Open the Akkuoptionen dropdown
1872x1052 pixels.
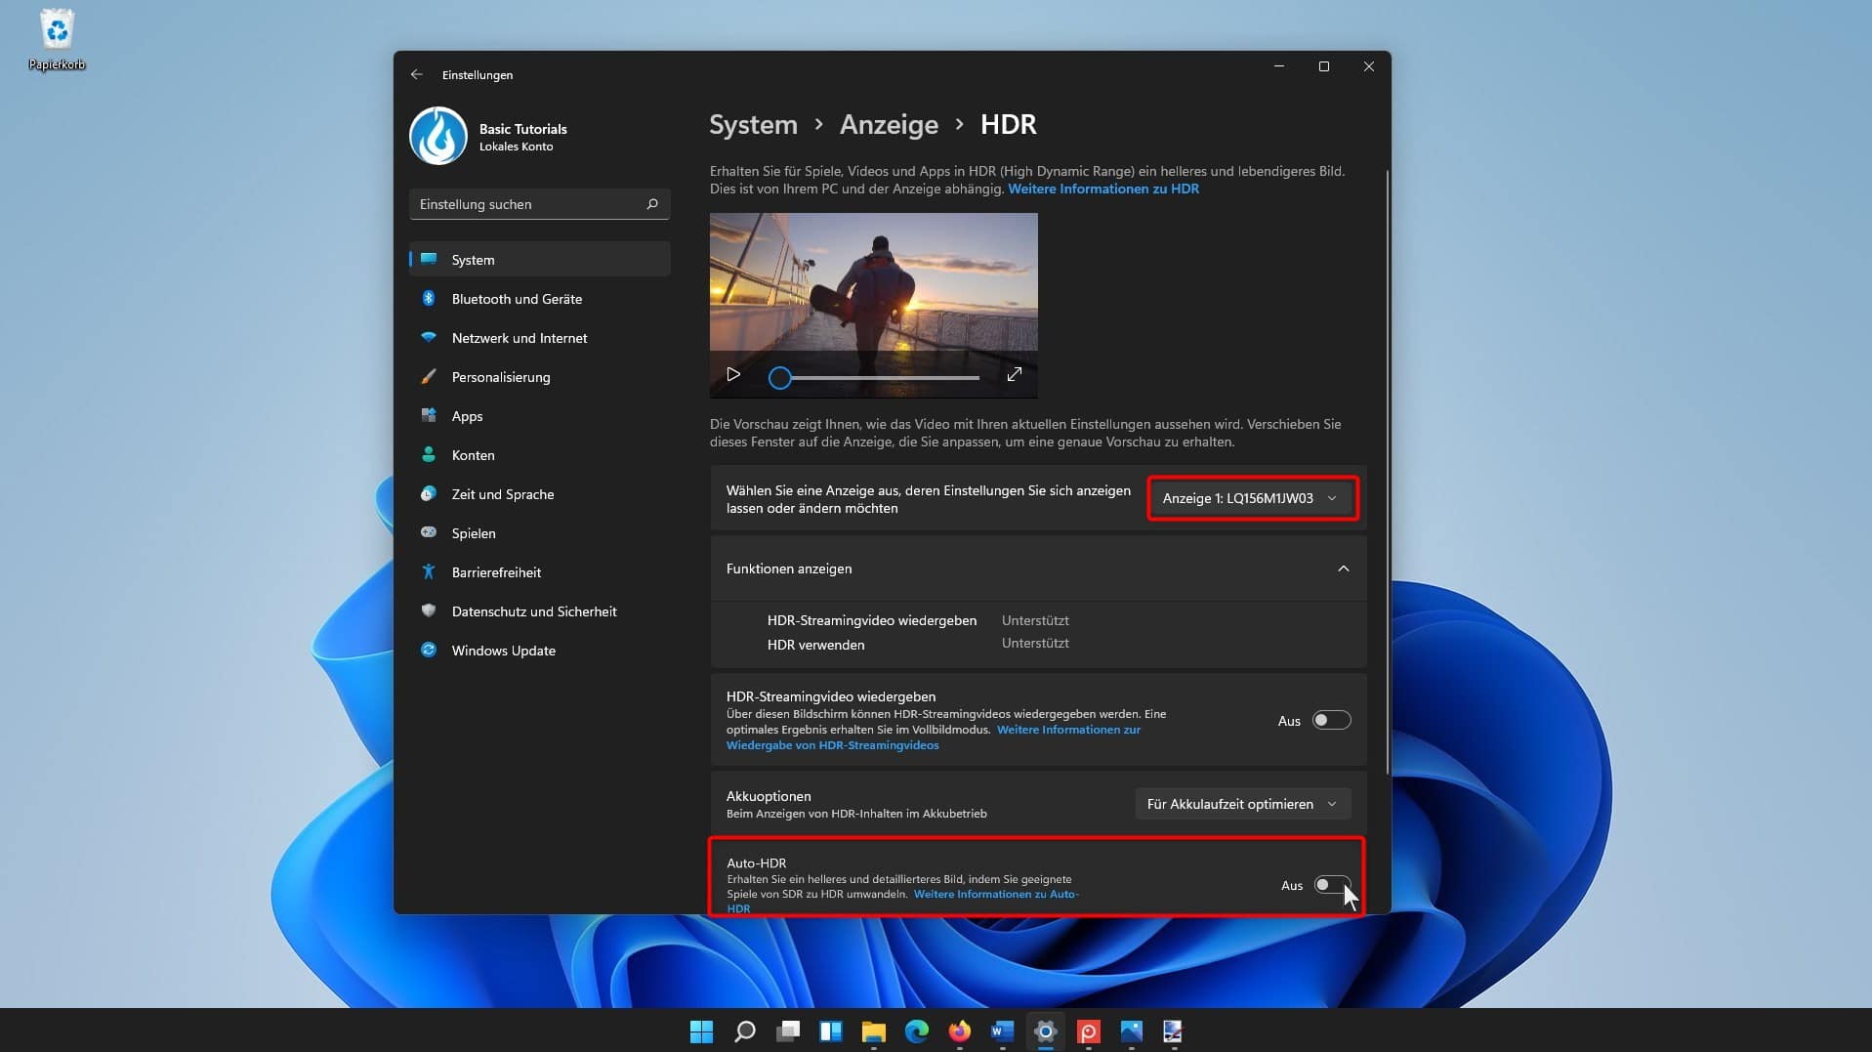[1241, 804]
